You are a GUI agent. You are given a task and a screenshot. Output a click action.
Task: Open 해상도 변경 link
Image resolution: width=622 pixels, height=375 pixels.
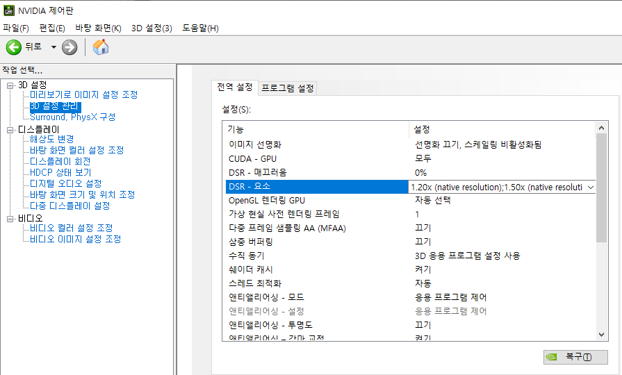[x=51, y=139]
